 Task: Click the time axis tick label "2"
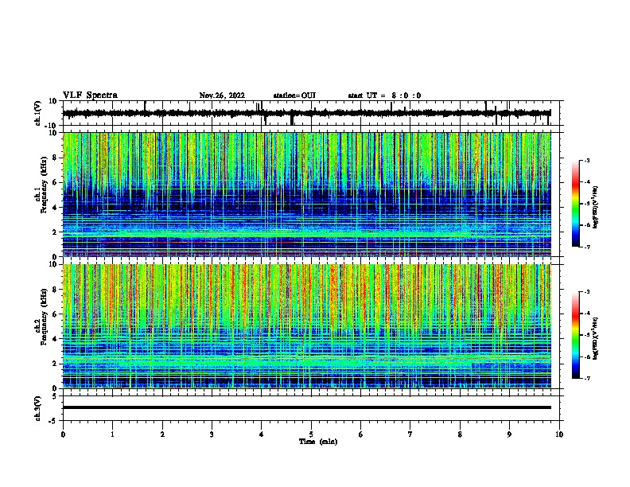(162, 434)
